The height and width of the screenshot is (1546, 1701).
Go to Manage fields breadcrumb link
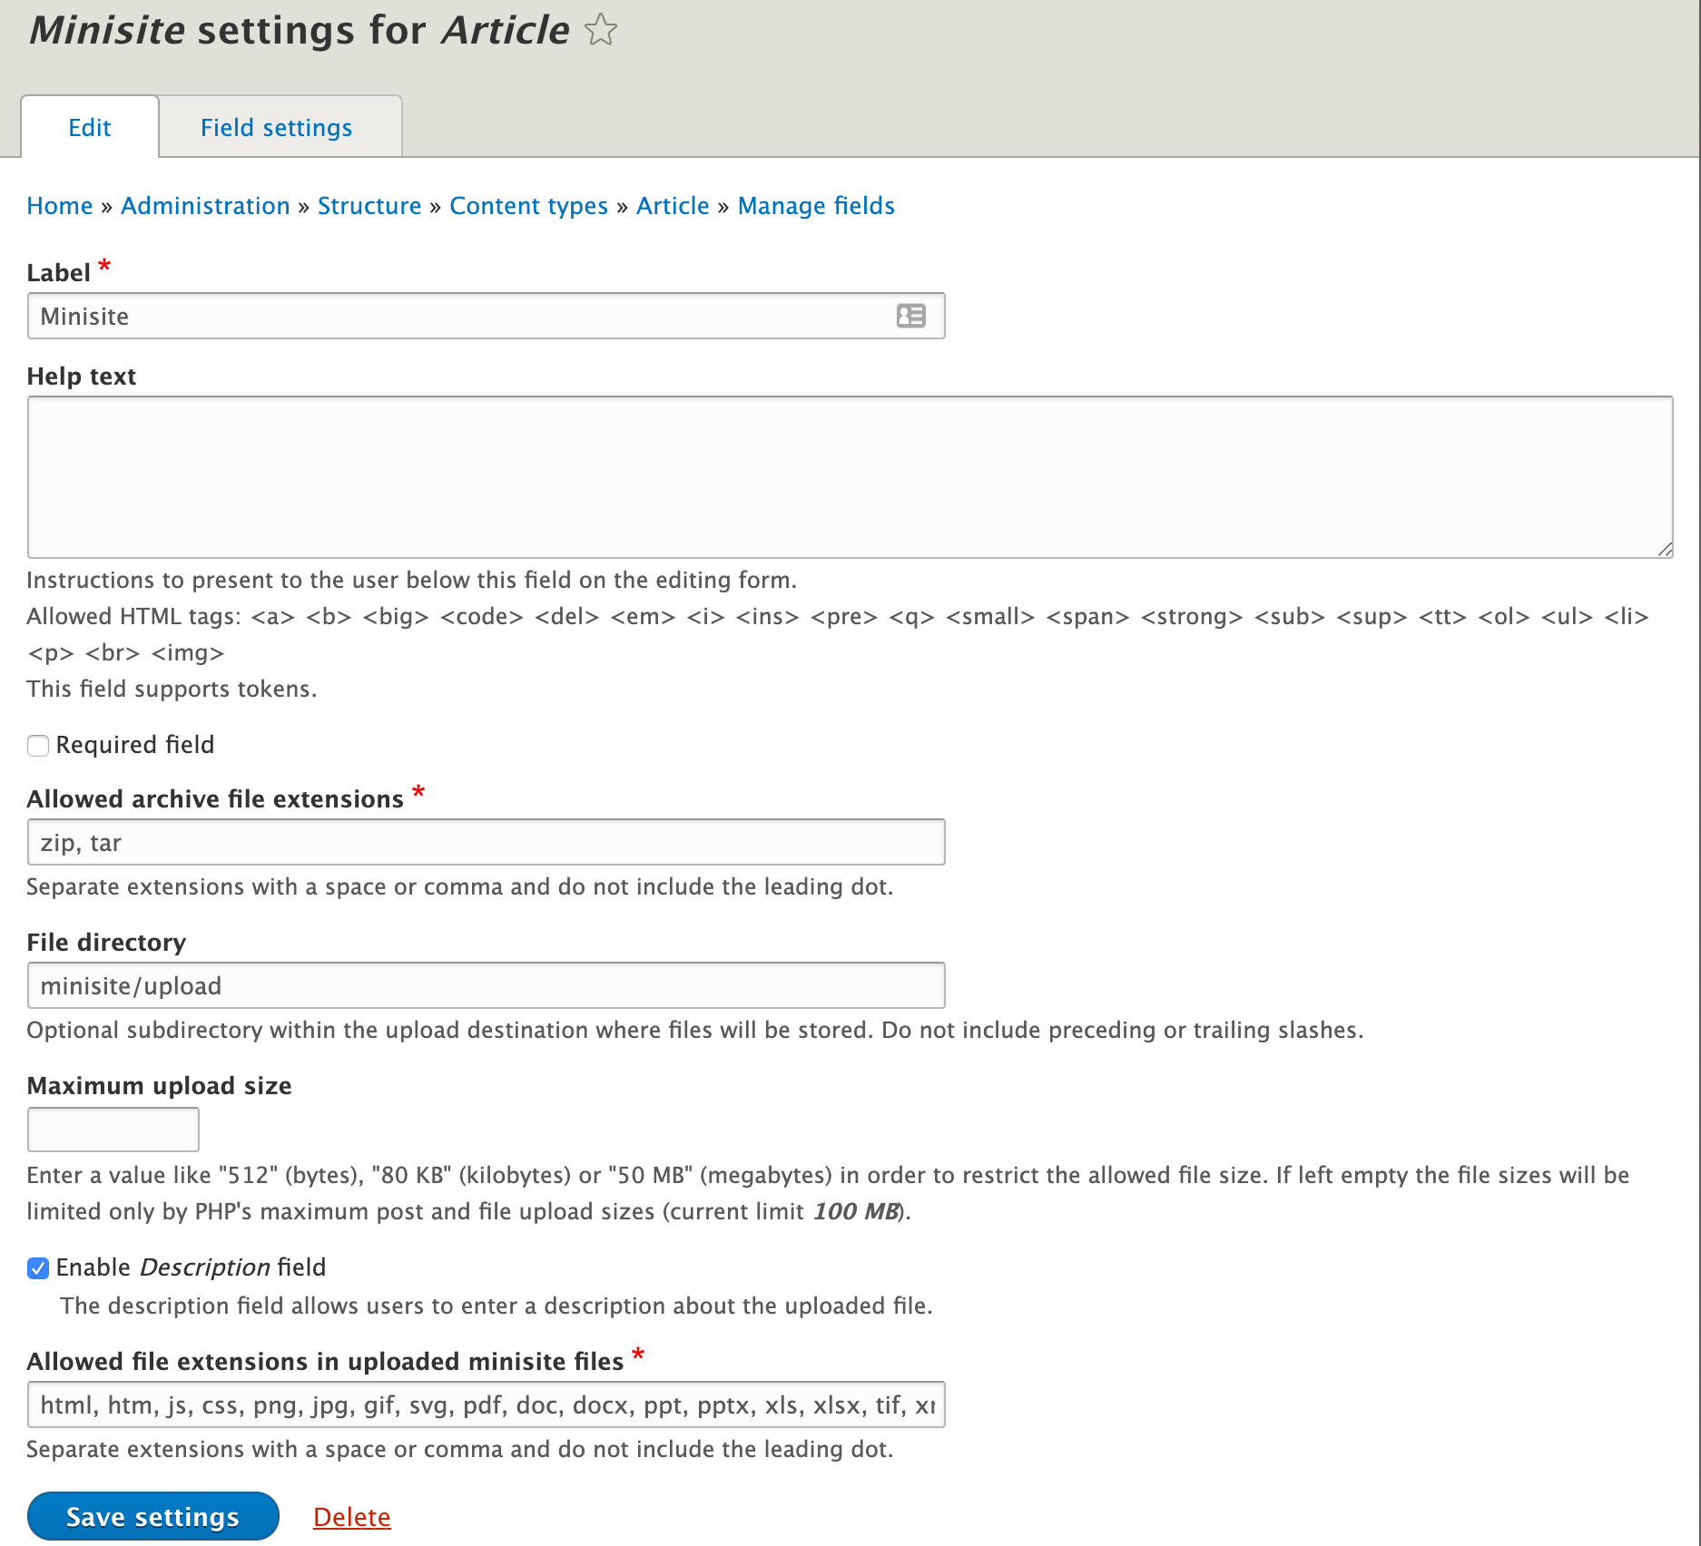coord(816,206)
